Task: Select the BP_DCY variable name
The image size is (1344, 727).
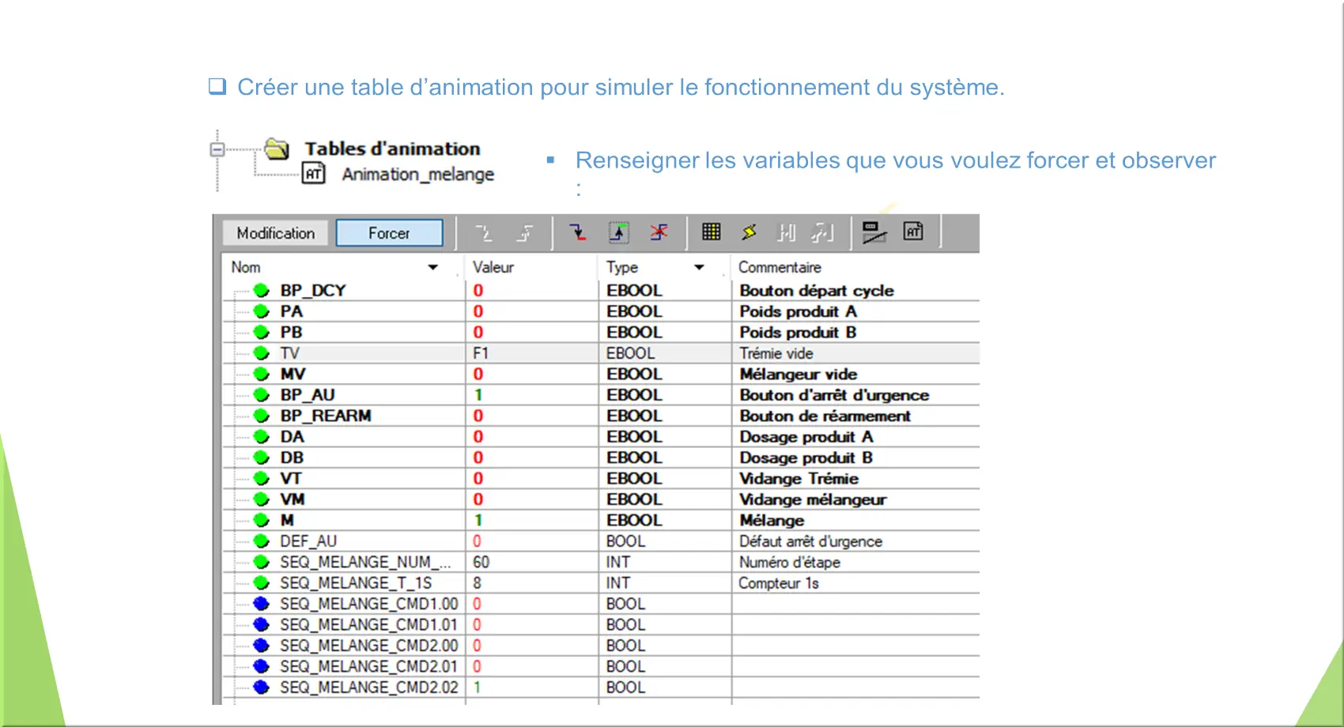Action: [313, 290]
